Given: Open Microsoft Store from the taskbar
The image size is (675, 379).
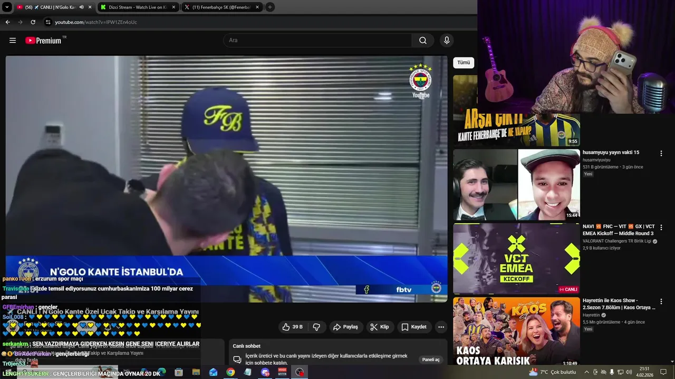Looking at the screenshot, I should click(179, 372).
